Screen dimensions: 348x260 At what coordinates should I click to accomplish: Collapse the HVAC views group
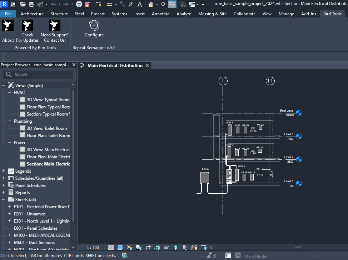[x=10, y=93]
